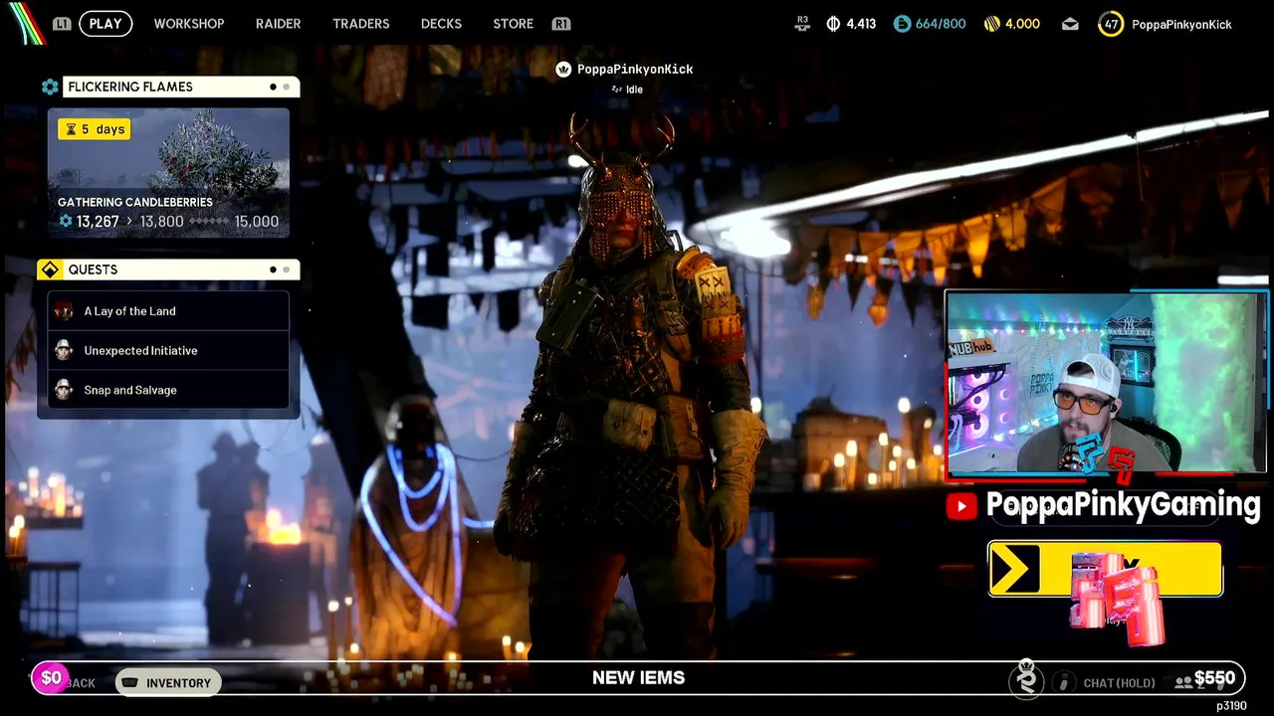Click the Unexpected Initiative quest giver icon
The image size is (1274, 716).
[64, 350]
